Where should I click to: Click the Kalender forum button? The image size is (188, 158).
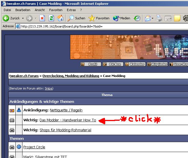pos(135,65)
